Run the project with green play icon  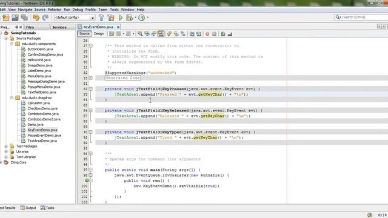[121, 18]
